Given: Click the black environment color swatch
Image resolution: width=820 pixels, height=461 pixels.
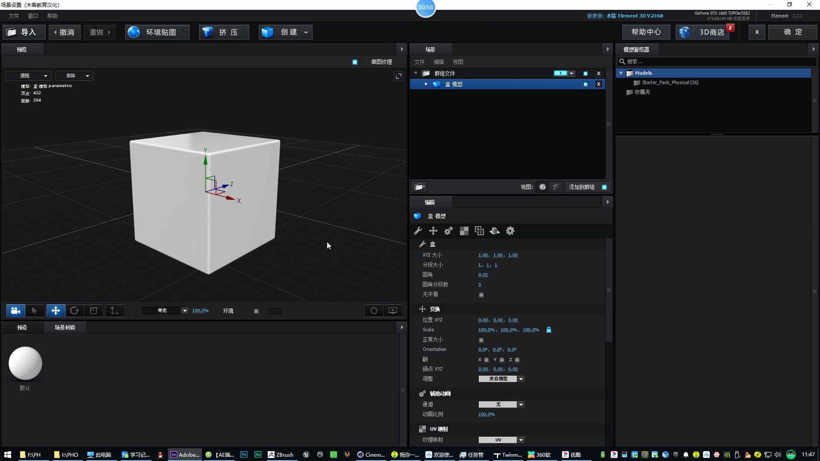Looking at the screenshot, I should [x=275, y=311].
